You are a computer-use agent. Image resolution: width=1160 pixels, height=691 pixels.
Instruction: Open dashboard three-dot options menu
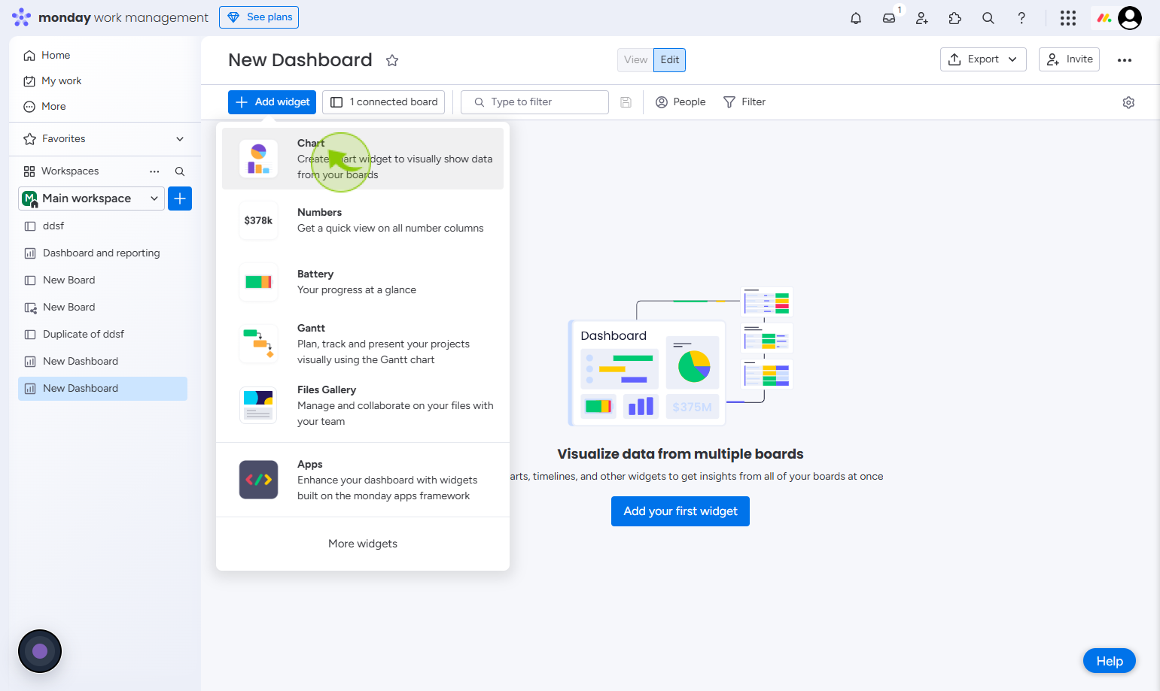pyautogui.click(x=1125, y=60)
